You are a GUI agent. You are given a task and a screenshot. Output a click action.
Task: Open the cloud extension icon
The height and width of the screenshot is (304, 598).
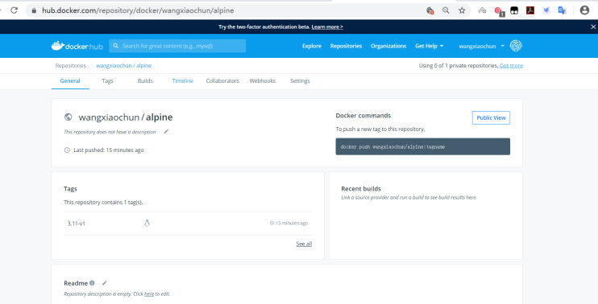pos(482,10)
